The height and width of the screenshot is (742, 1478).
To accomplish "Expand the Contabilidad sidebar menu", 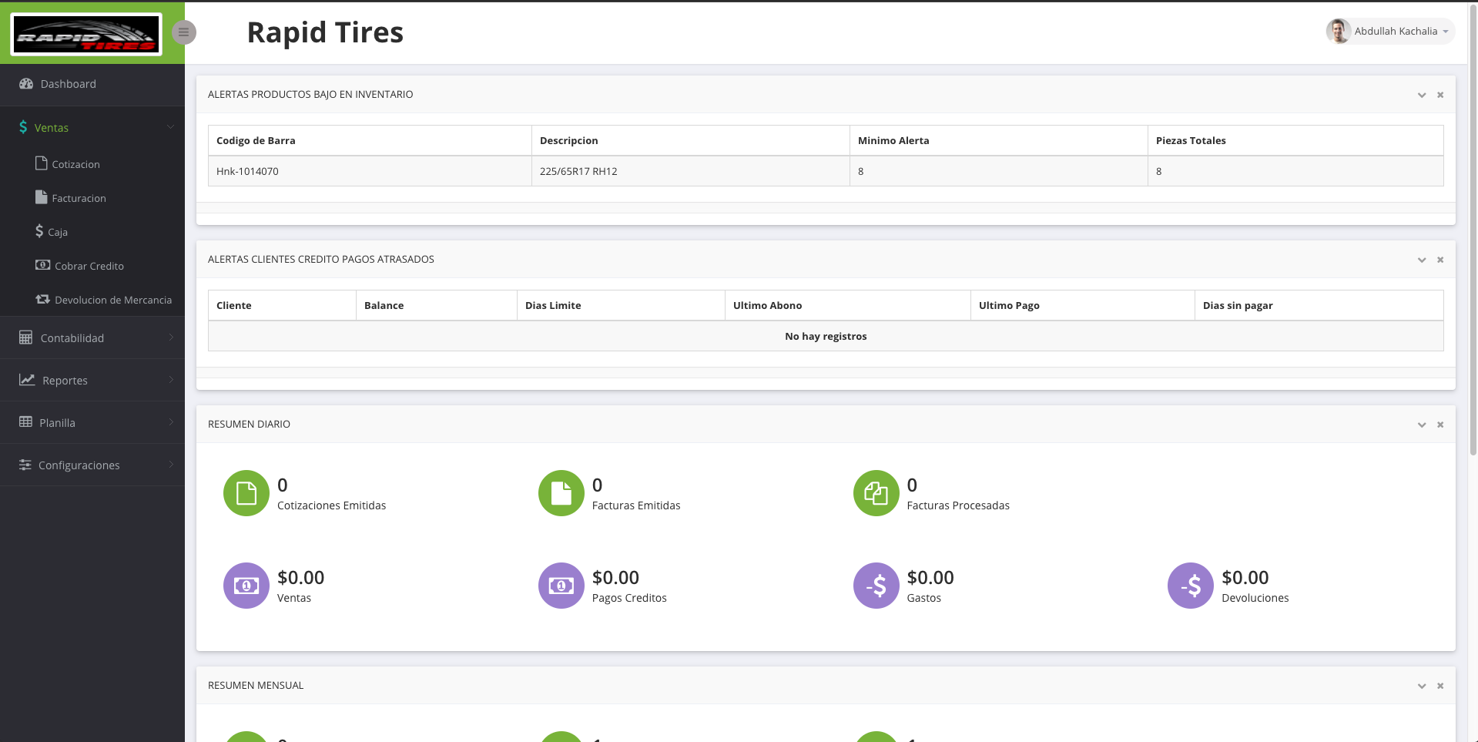I will [72, 338].
